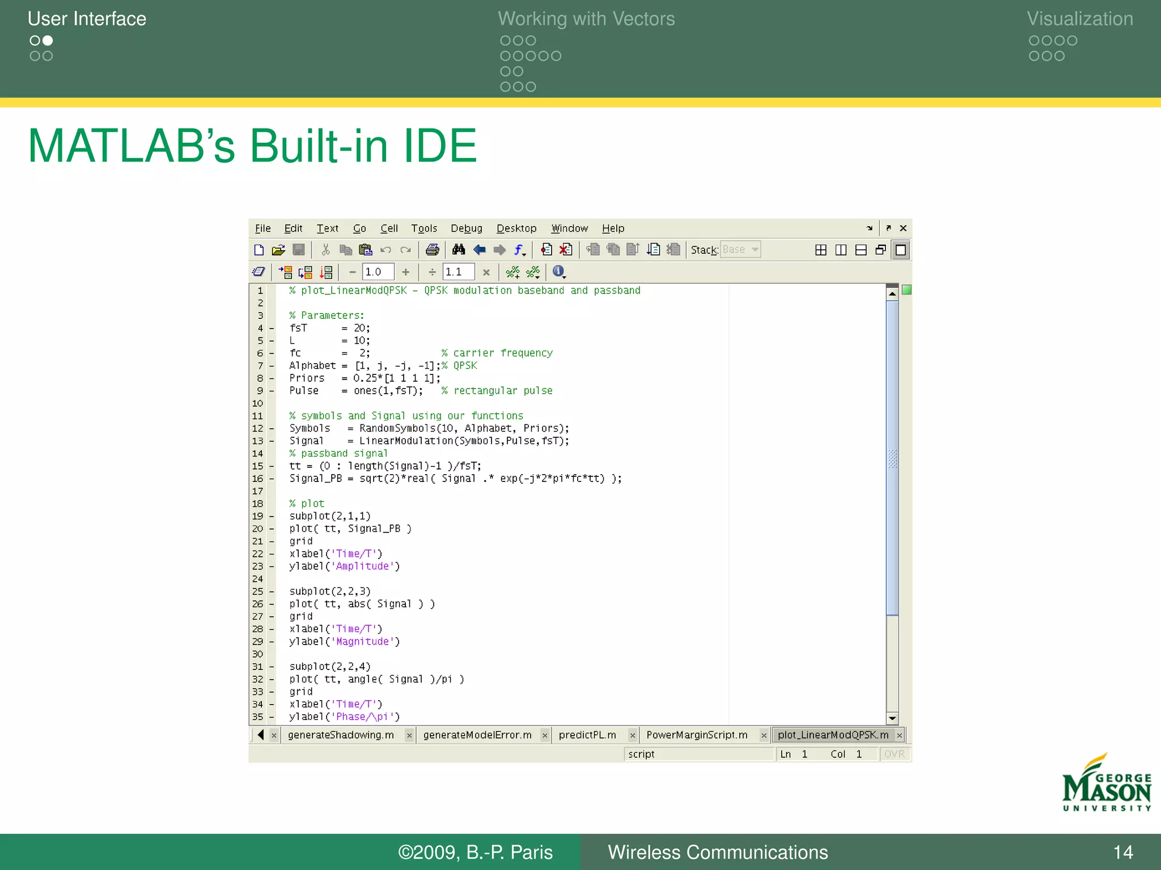Image resolution: width=1161 pixels, height=870 pixels.
Task: Switch to generateModelError.m tab
Action: tap(477, 735)
